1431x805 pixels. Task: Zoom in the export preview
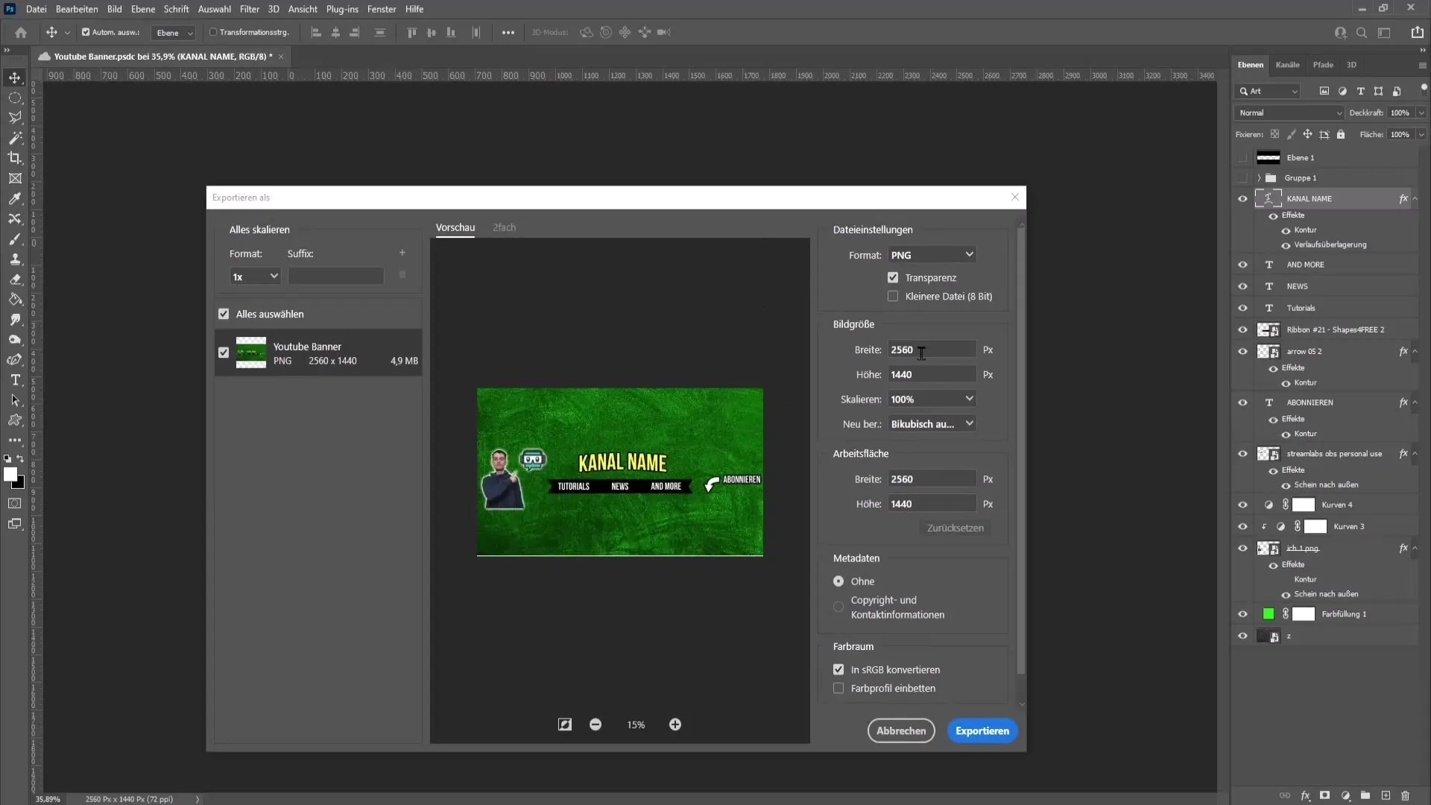[x=675, y=724]
